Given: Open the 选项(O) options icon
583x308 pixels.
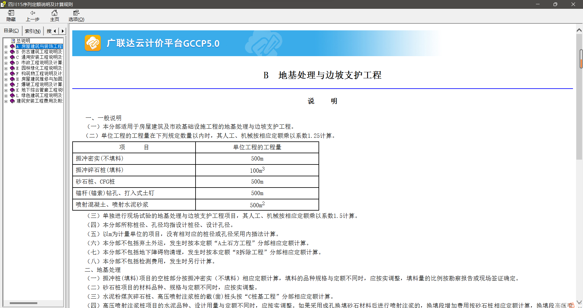Looking at the screenshot, I should click(76, 13).
